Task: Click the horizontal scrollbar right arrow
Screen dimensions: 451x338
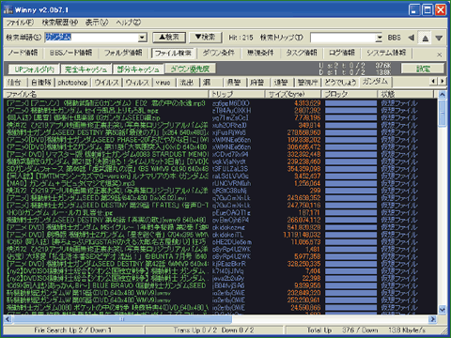Action: pyautogui.click(x=433, y=319)
